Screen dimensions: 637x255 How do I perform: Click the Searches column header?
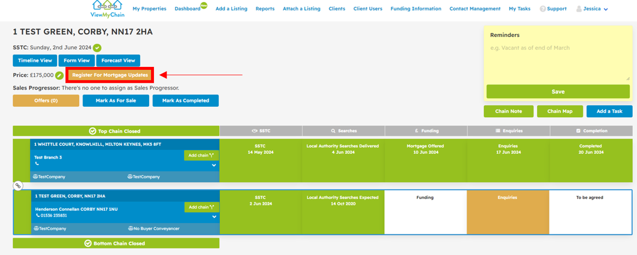344,131
